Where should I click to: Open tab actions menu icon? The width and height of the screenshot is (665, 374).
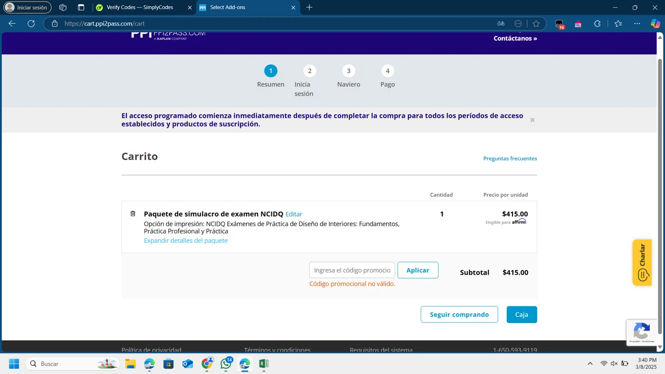point(81,8)
